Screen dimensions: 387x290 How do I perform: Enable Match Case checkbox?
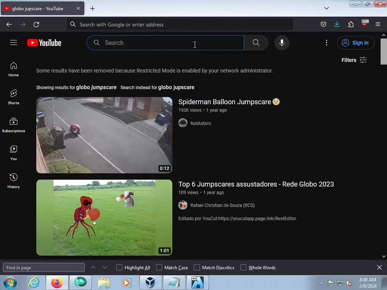[159, 268]
